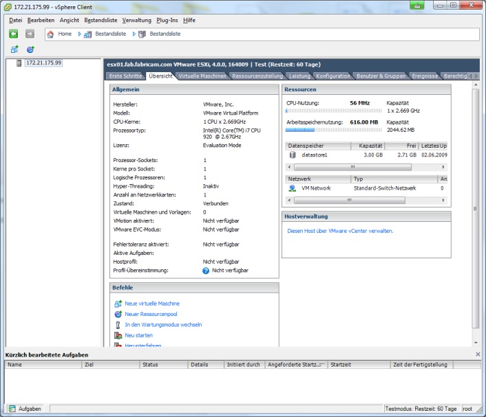
Task: Click the Profil-Übereinstimmung question mark icon
Action: 206,271
